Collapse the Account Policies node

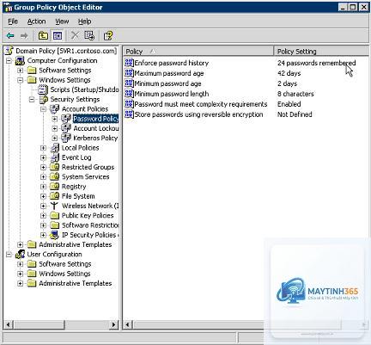coord(43,109)
